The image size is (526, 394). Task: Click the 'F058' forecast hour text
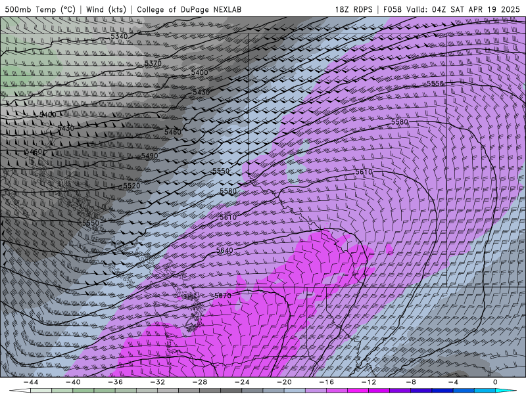(392, 9)
